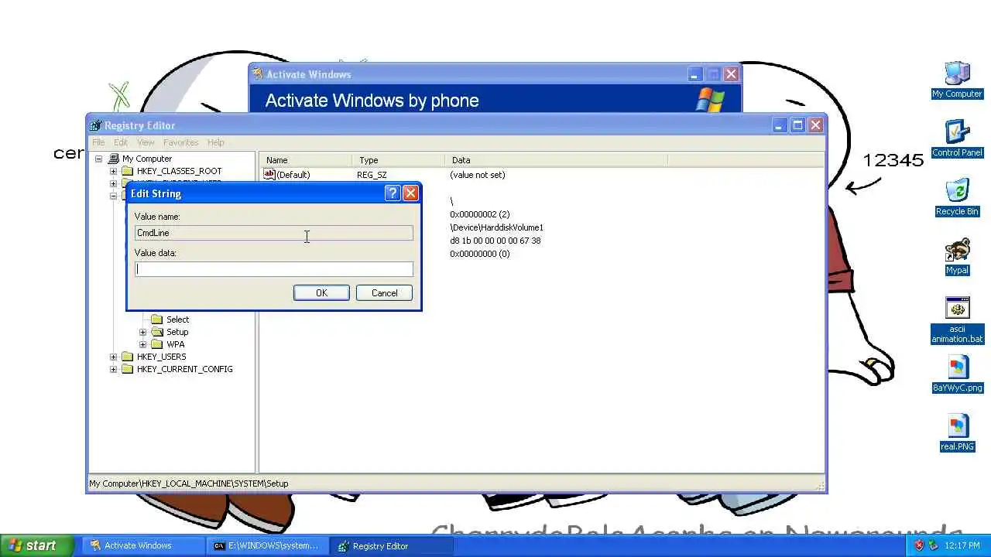Launch Mypal browser desktop icon
Image resolution: width=991 pixels, height=557 pixels.
click(x=957, y=257)
